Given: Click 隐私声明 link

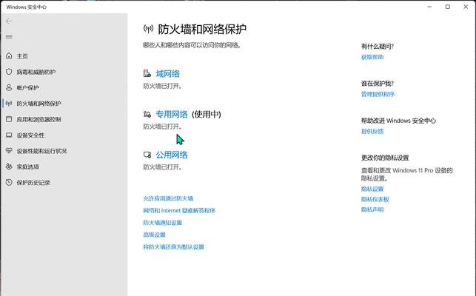Looking at the screenshot, I should [x=372, y=209].
